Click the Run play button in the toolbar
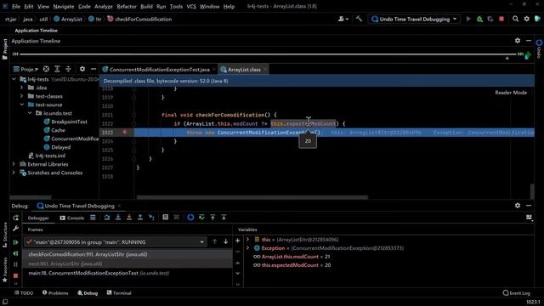The height and width of the screenshot is (306, 544). [x=468, y=19]
